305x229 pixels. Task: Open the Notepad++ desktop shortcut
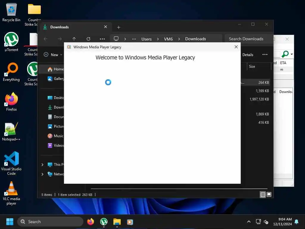11,131
